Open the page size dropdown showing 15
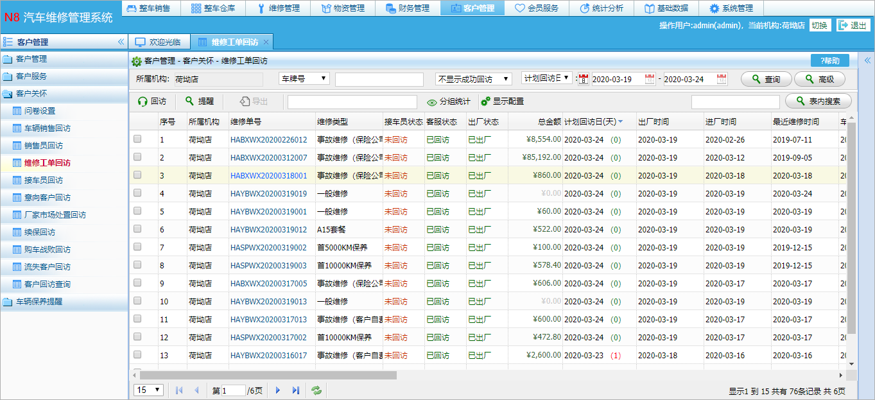 point(149,390)
